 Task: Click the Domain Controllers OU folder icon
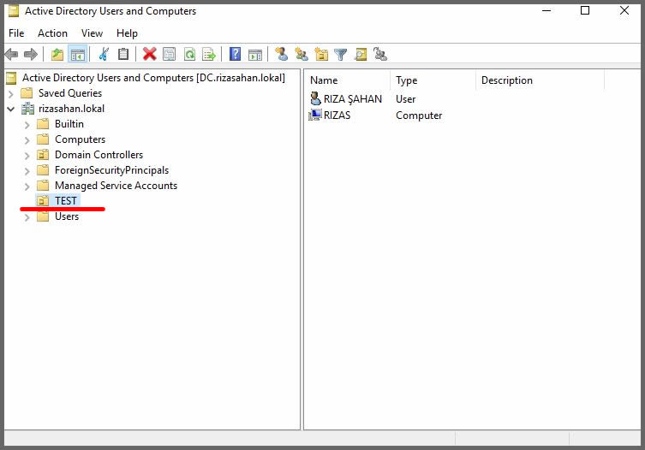coord(43,155)
